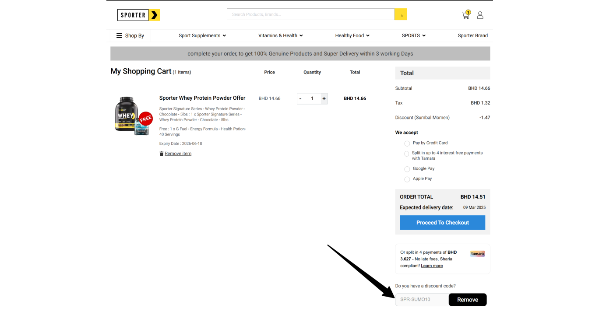Expand SPORTS dropdown menu
599x315 pixels.
(414, 35)
